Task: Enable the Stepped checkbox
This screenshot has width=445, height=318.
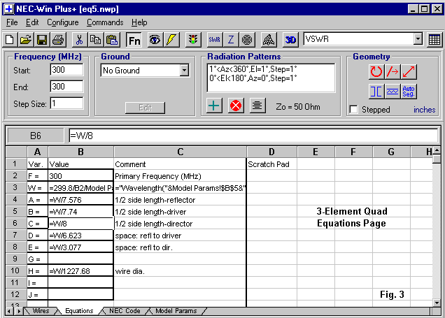Action: [354, 110]
